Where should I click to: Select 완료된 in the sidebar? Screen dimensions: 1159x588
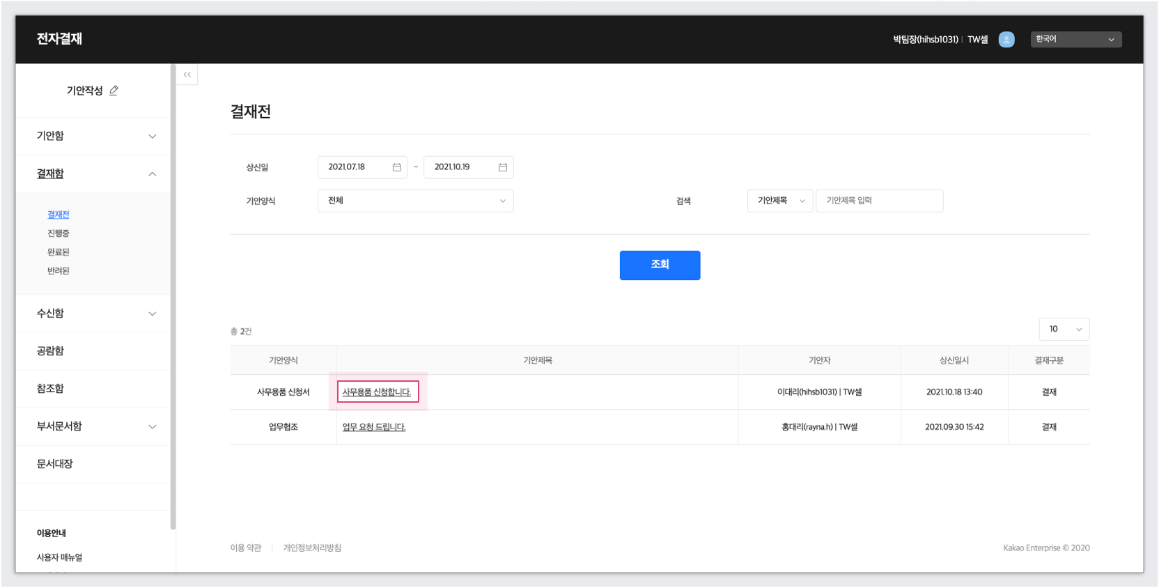(59, 252)
